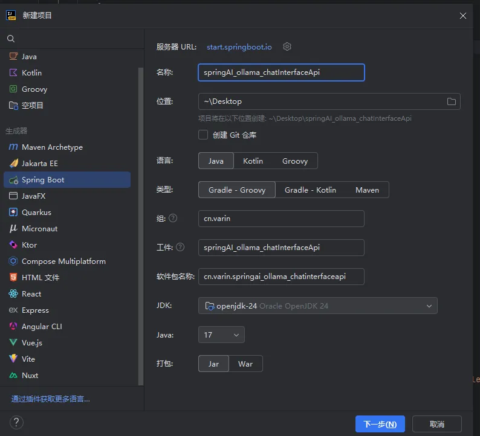Screen dimensions: 480x436
Task: Click the 取消 button
Action: tap(437, 424)
